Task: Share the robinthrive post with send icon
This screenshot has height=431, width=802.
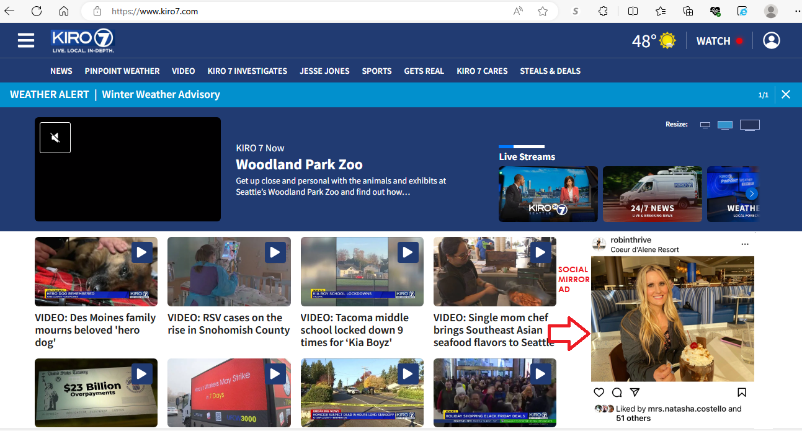Action: 635,392
